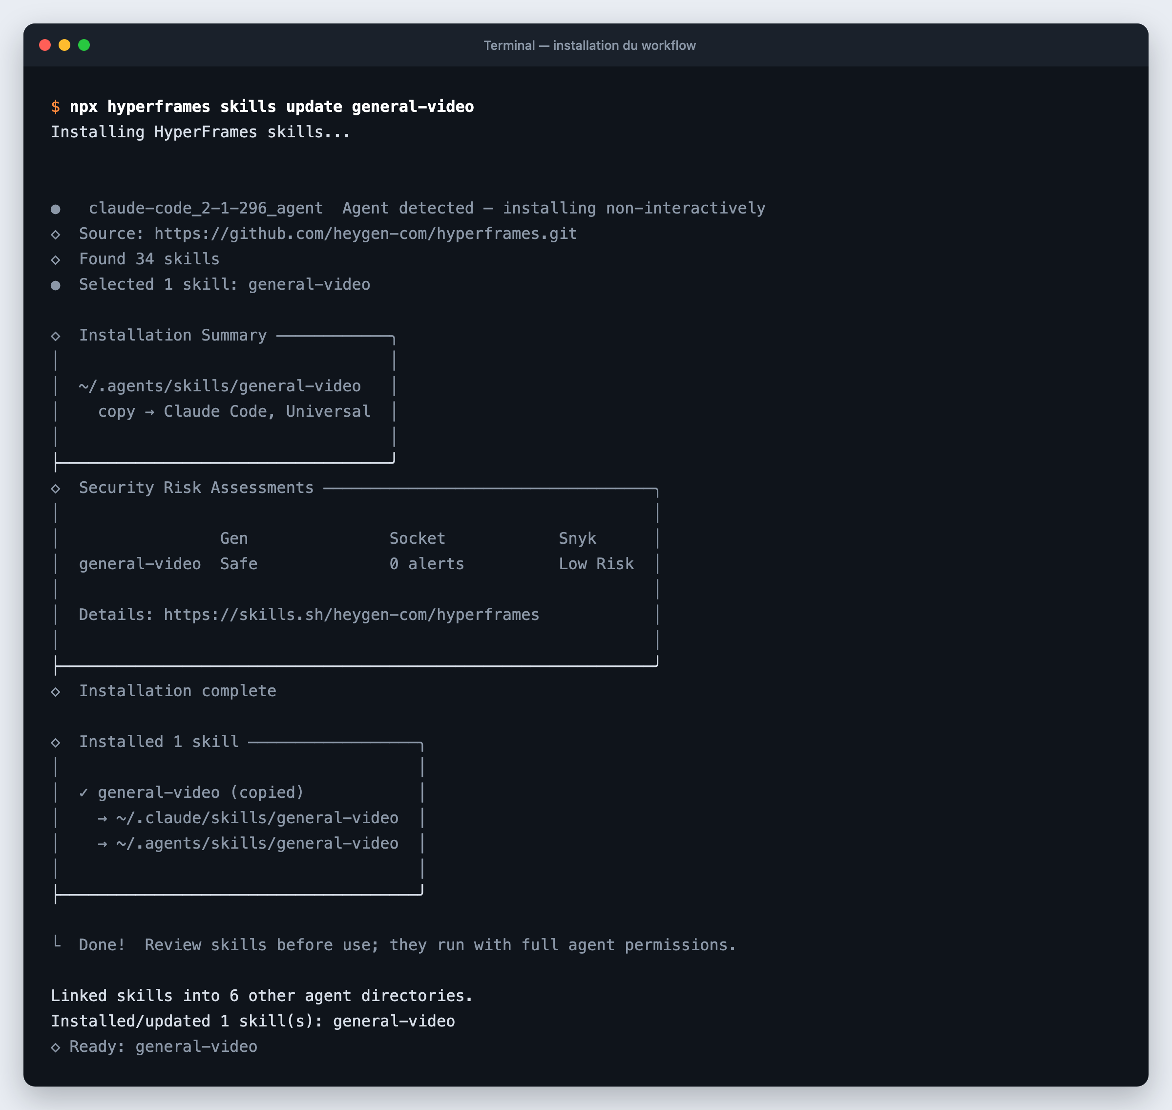Click 'copy → Claude Code, Universal' line

point(234,412)
